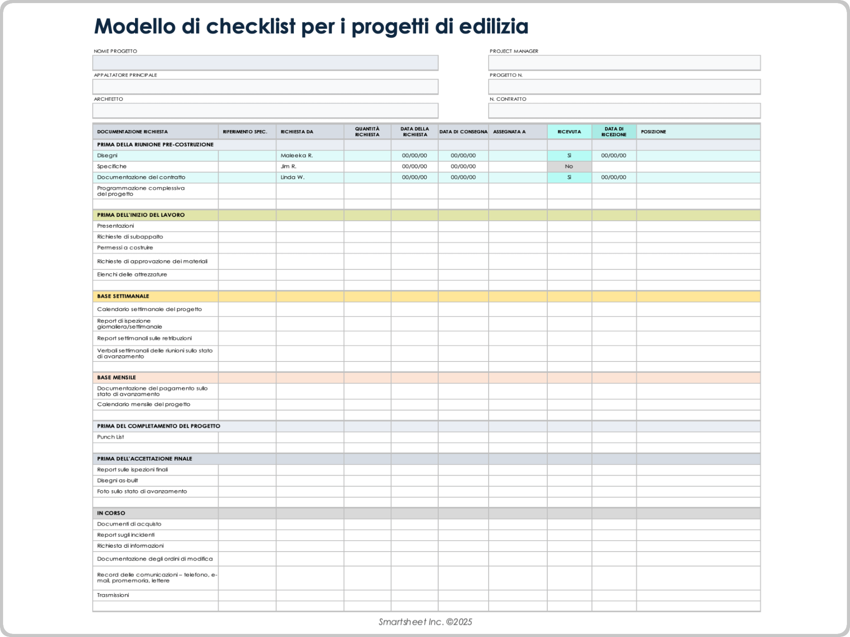Click the Nome Progetto input field

pos(265,63)
